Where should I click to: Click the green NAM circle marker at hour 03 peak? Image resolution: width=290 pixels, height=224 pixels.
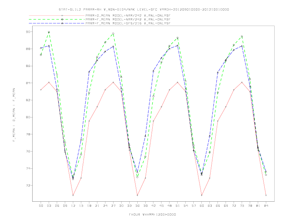coord(49,32)
